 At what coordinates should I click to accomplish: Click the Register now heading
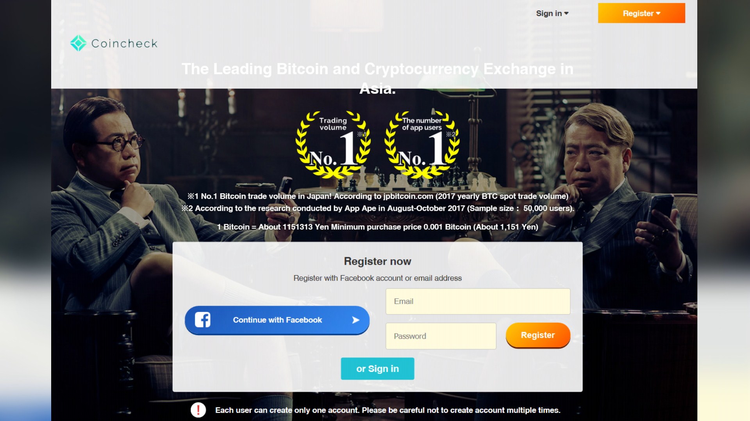[x=377, y=261]
